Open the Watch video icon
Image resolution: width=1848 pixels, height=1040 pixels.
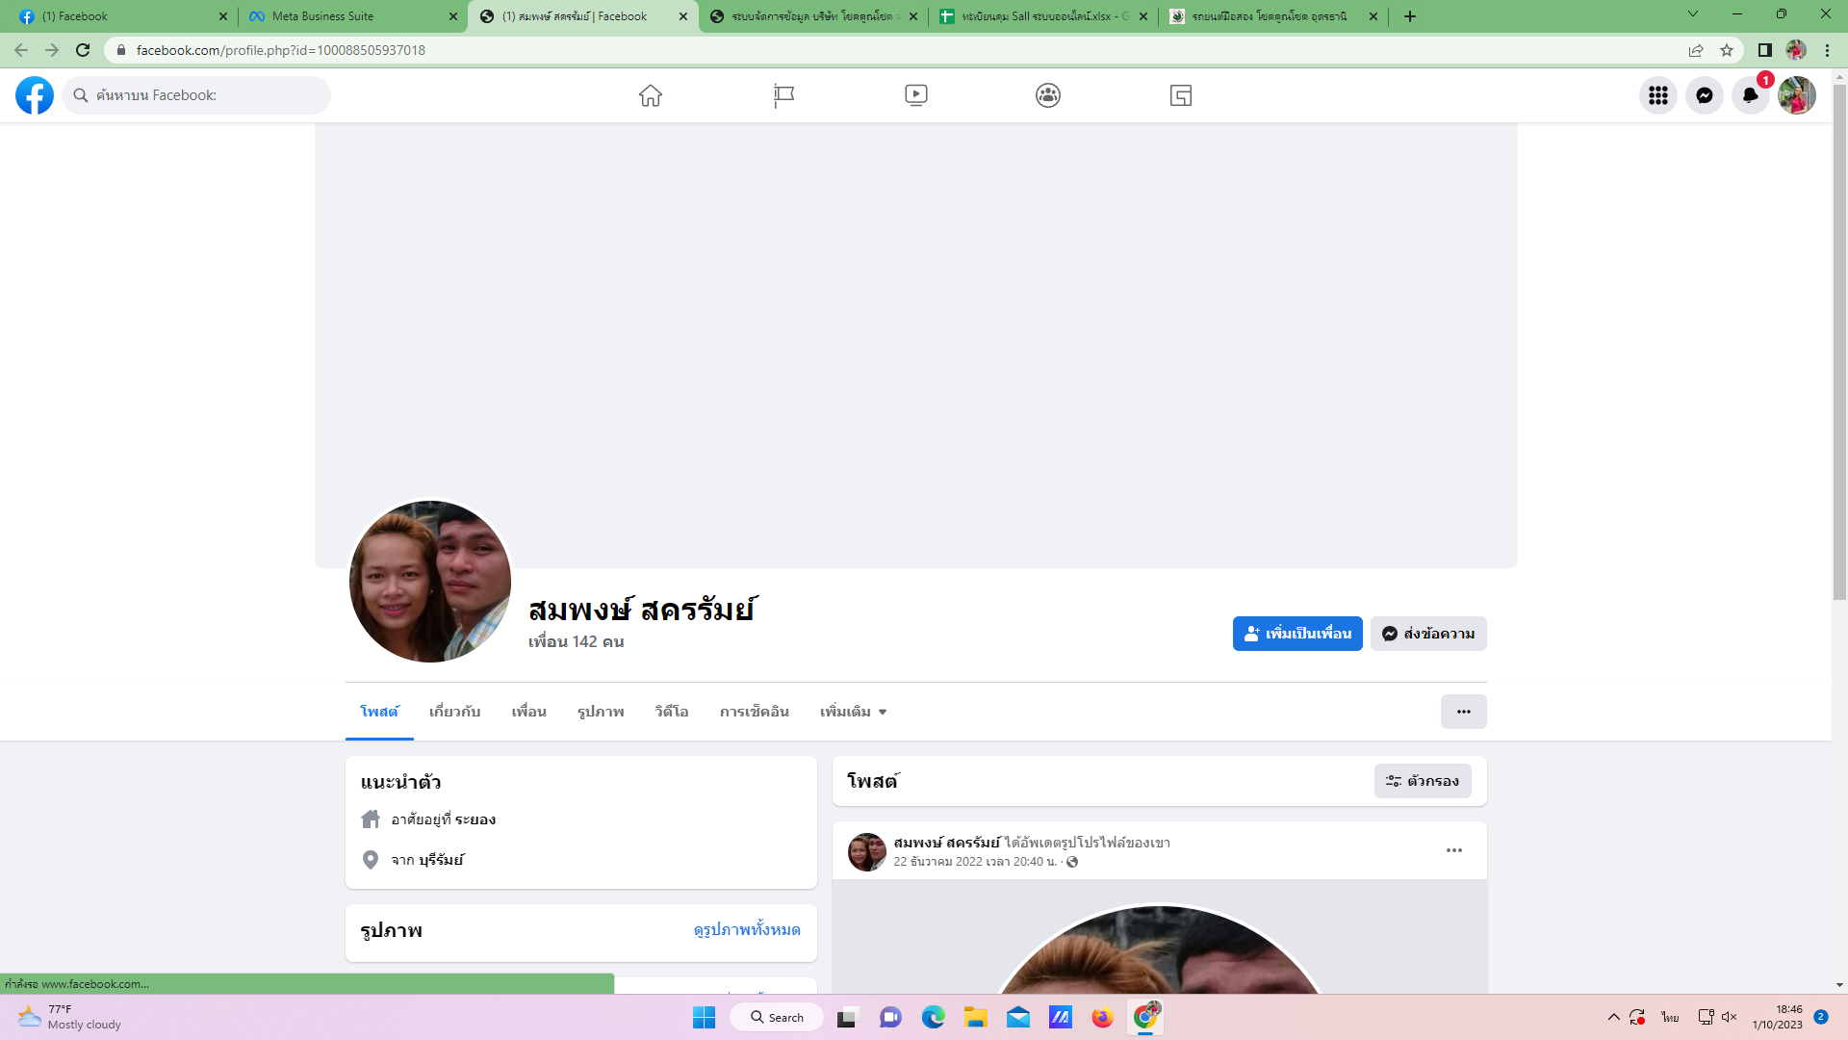pyautogui.click(x=916, y=95)
